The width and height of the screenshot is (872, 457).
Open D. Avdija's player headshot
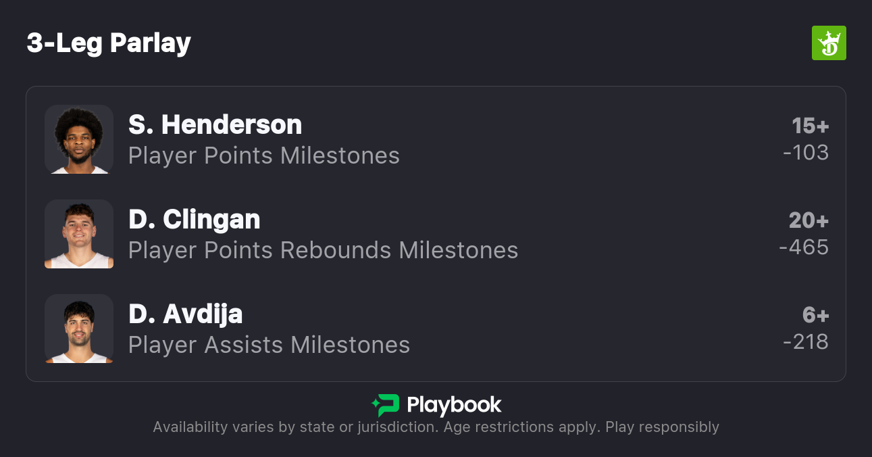pos(79,329)
